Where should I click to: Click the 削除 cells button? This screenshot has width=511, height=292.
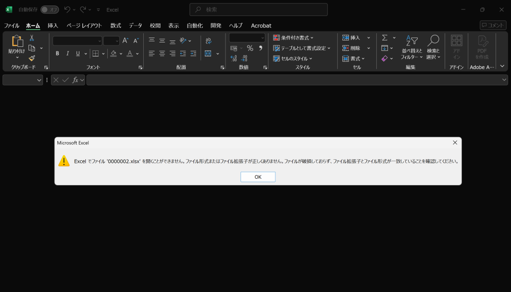351,48
